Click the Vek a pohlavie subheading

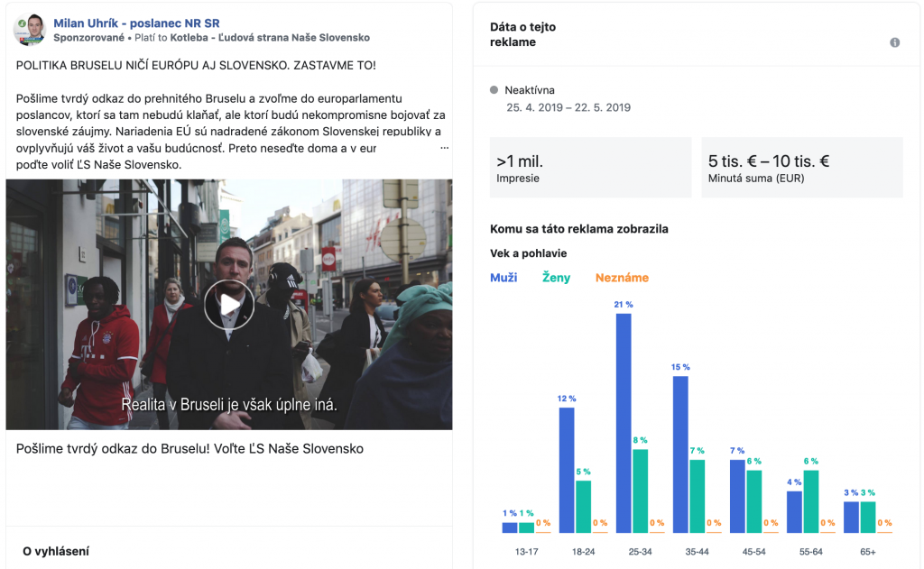(x=528, y=253)
